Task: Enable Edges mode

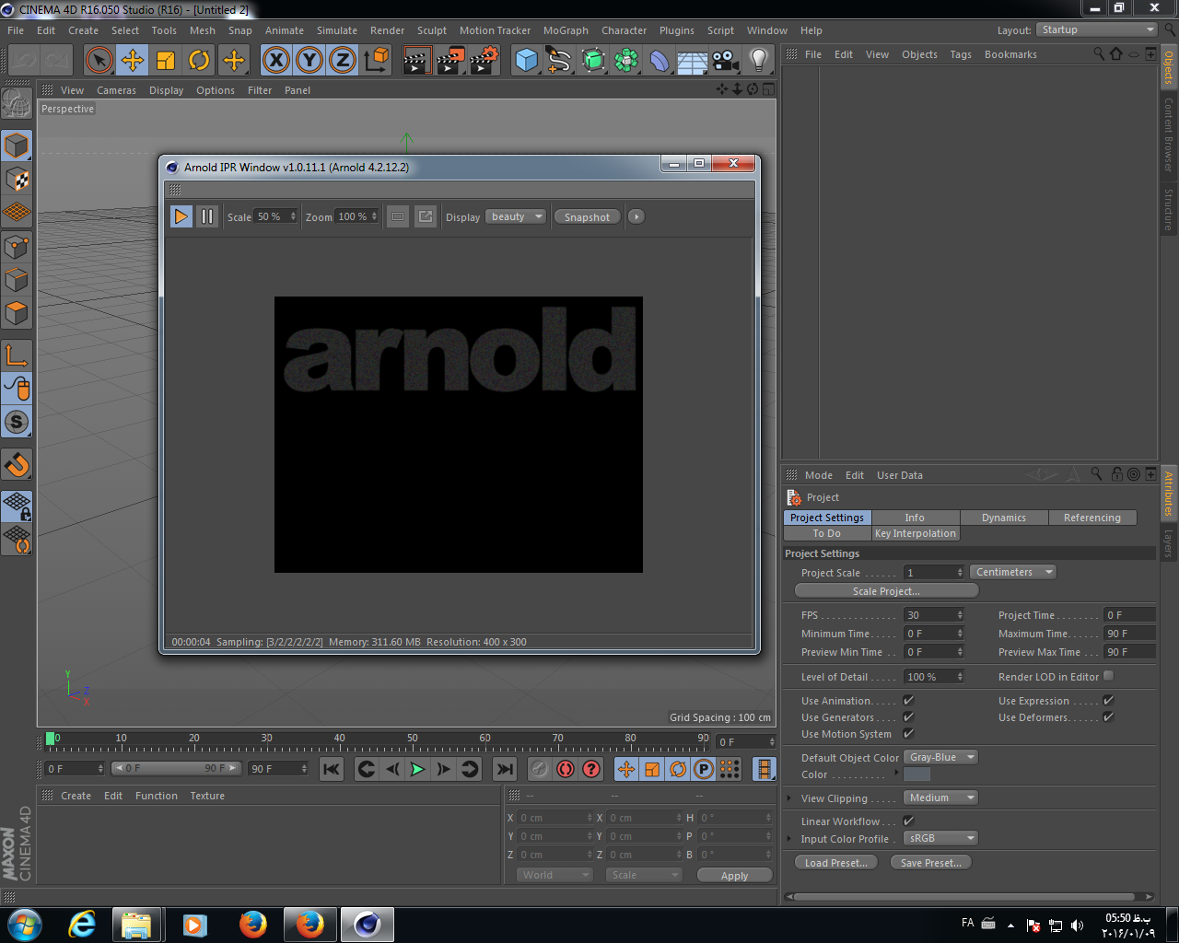Action: click(17, 280)
